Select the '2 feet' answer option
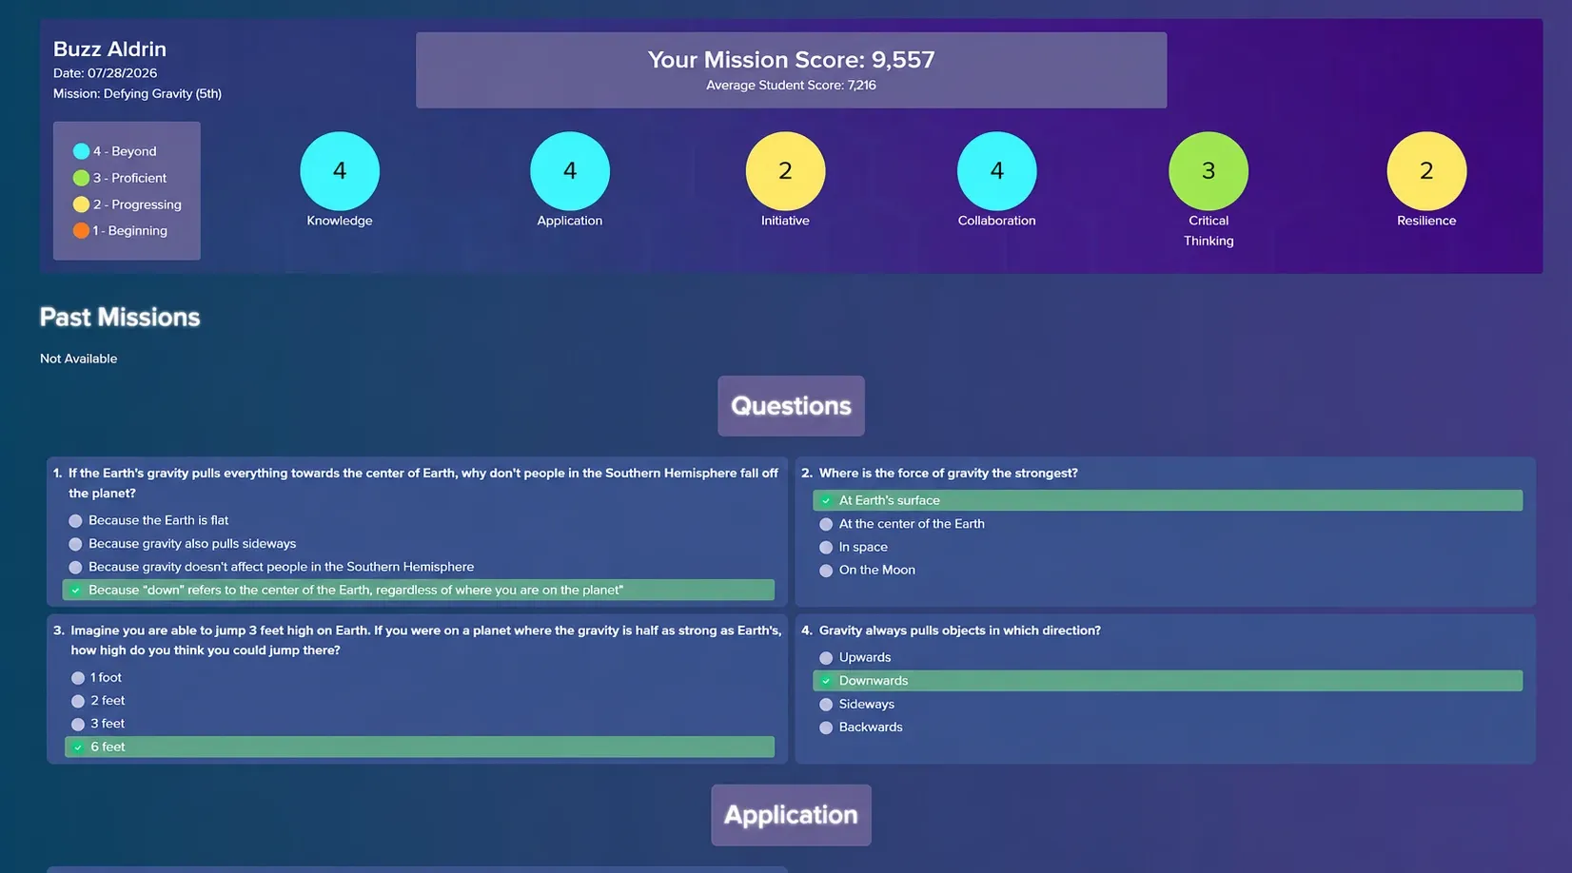 [x=78, y=701]
